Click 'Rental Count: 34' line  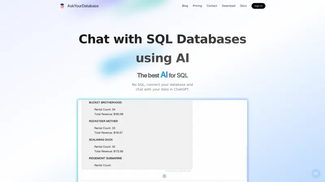click(x=105, y=110)
